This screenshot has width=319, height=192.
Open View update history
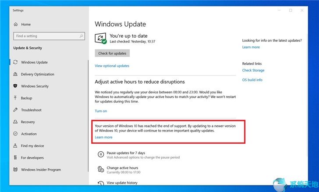click(x=122, y=183)
